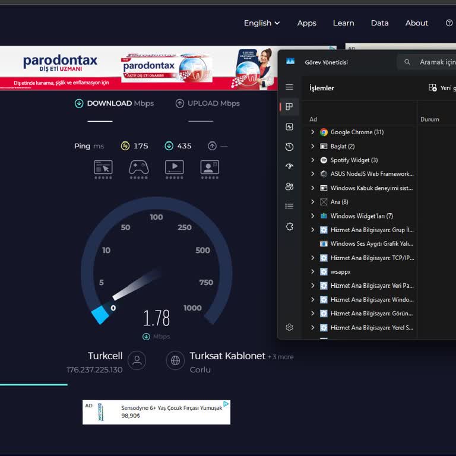Click the Google Chrome process icon

pyautogui.click(x=324, y=132)
